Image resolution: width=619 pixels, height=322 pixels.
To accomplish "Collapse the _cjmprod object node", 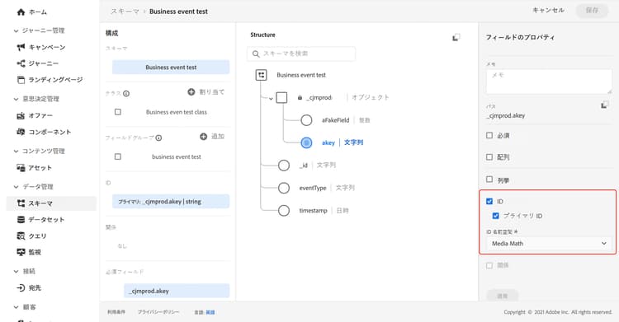I will point(271,99).
